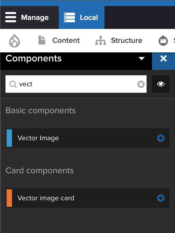Collapse the Basic components section
This screenshot has width=175, height=233.
point(40,110)
